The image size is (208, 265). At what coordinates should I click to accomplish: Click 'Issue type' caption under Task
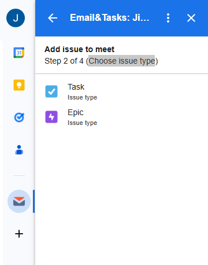pyautogui.click(x=82, y=97)
